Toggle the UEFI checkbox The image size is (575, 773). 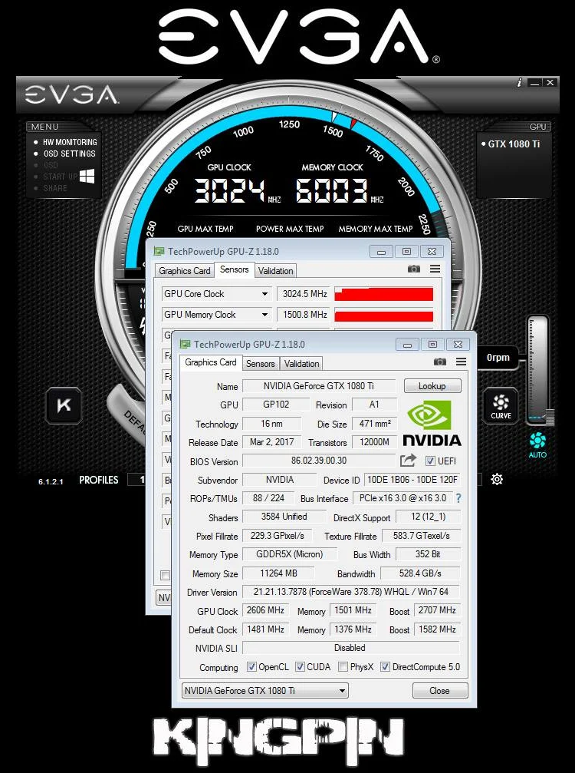[430, 461]
